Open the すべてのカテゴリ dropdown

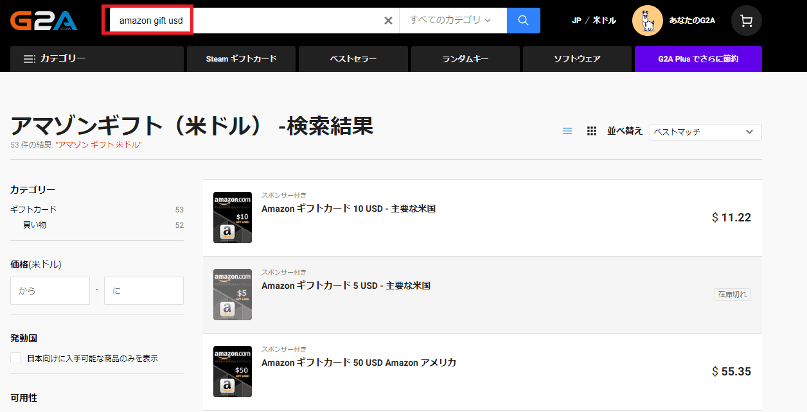pyautogui.click(x=453, y=21)
